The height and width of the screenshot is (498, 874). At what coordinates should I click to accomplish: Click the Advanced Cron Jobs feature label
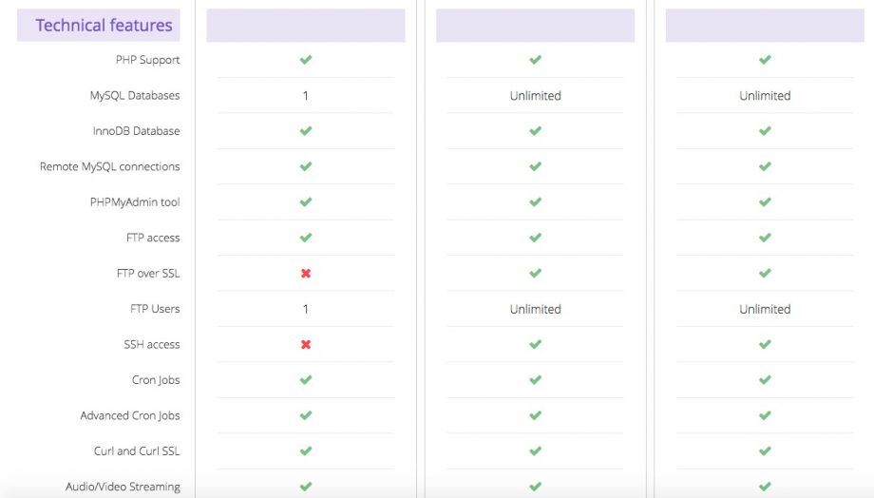pos(130,415)
